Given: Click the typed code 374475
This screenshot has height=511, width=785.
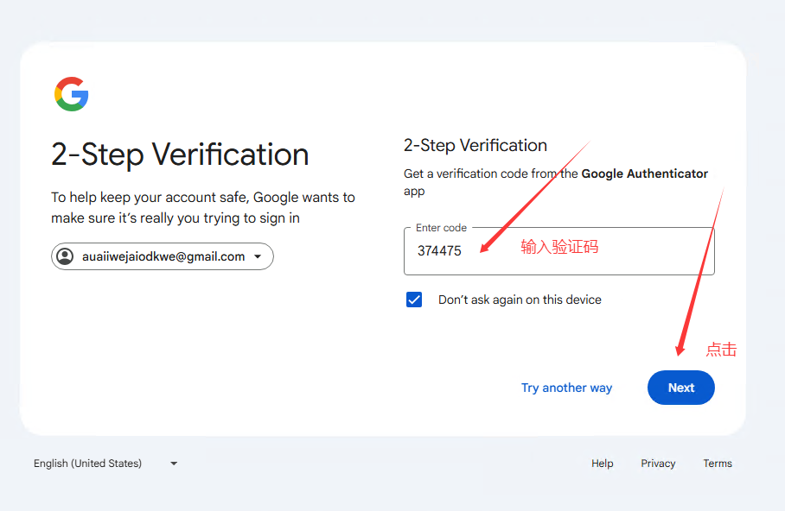Looking at the screenshot, I should coord(439,251).
